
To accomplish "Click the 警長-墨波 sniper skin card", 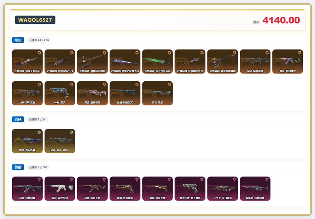I will [157, 93].
